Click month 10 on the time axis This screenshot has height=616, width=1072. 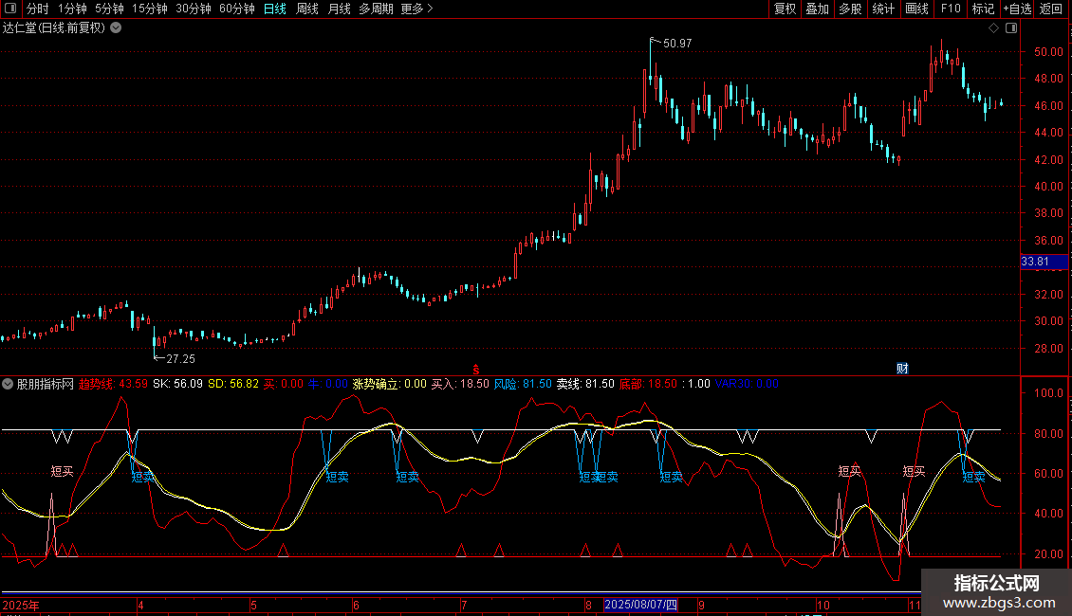(823, 605)
